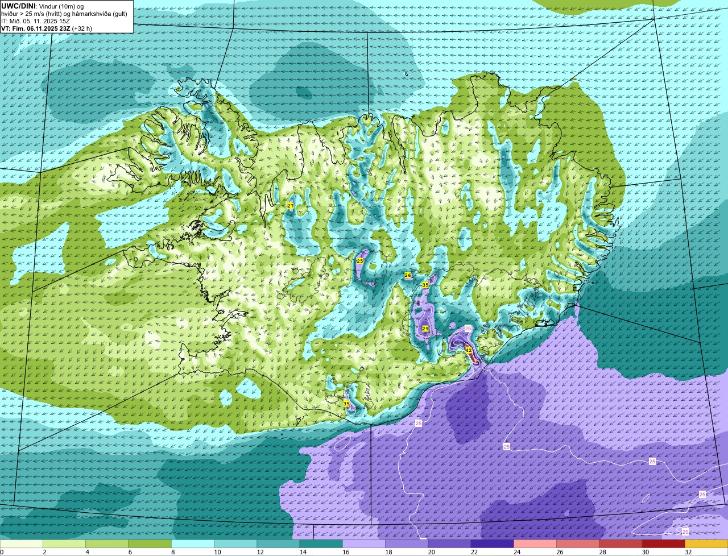Image resolution: width=728 pixels, height=556 pixels.
Task: Click the yellow 27 peak gust label
Action: pos(290,206)
